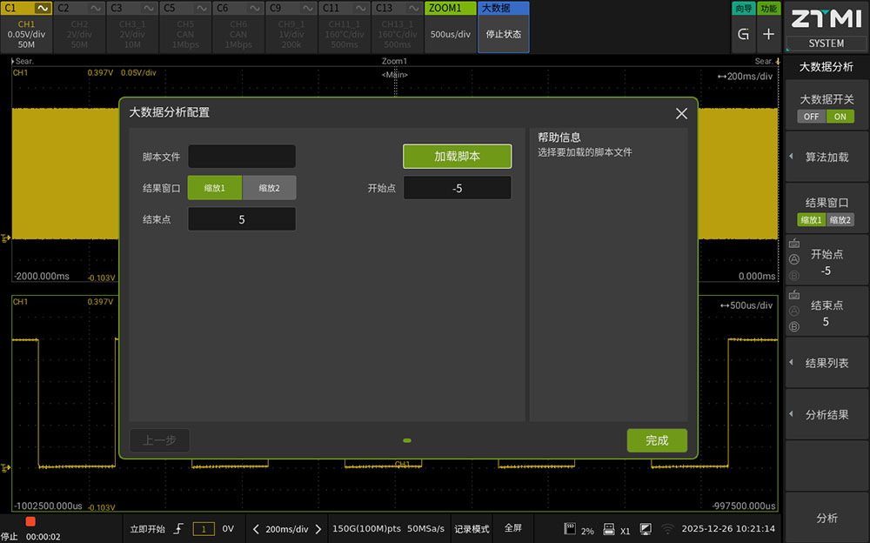Click the red stop recording indicator

point(30,521)
